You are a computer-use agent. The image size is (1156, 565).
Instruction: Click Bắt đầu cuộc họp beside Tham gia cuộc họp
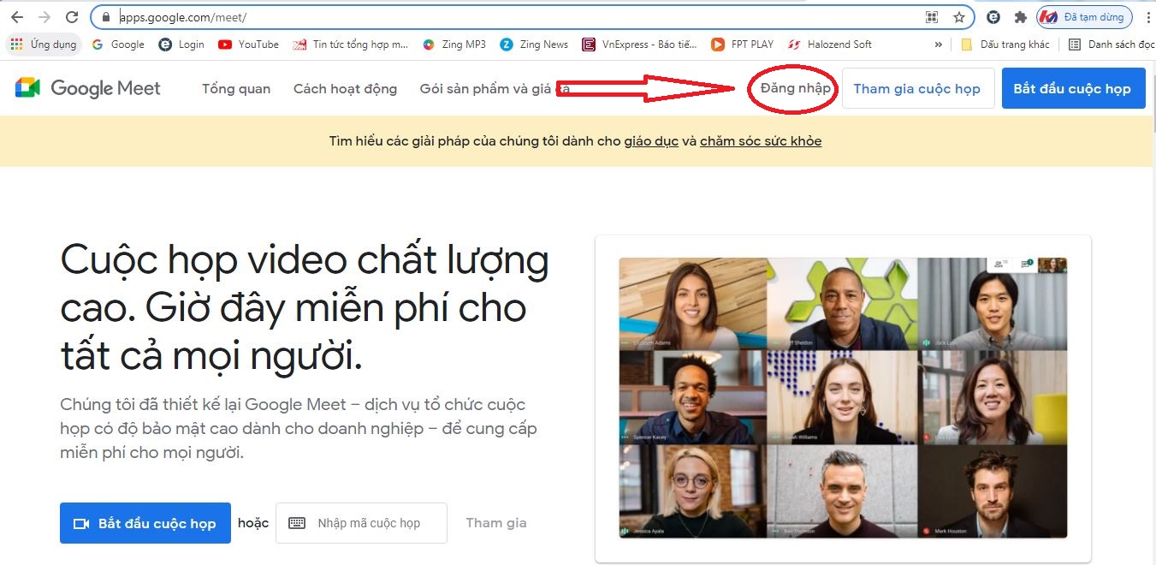1073,88
